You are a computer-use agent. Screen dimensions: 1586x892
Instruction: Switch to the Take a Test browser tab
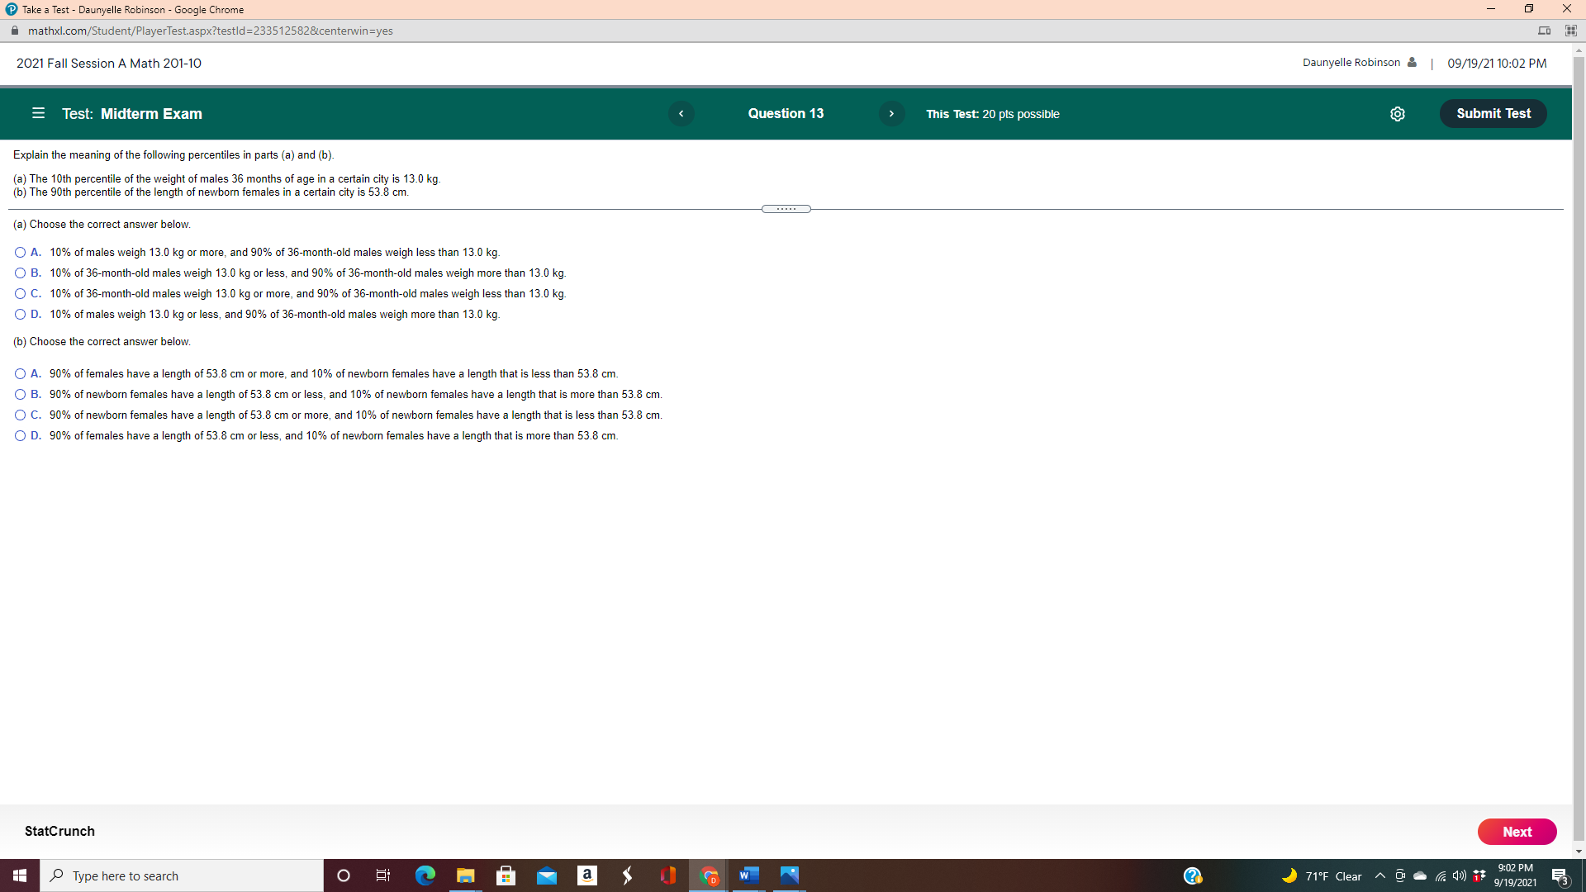tap(124, 9)
